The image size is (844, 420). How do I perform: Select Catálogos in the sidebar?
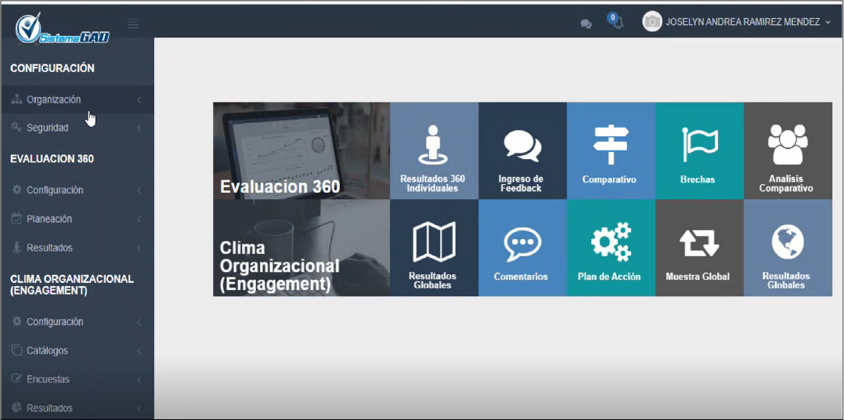[47, 350]
